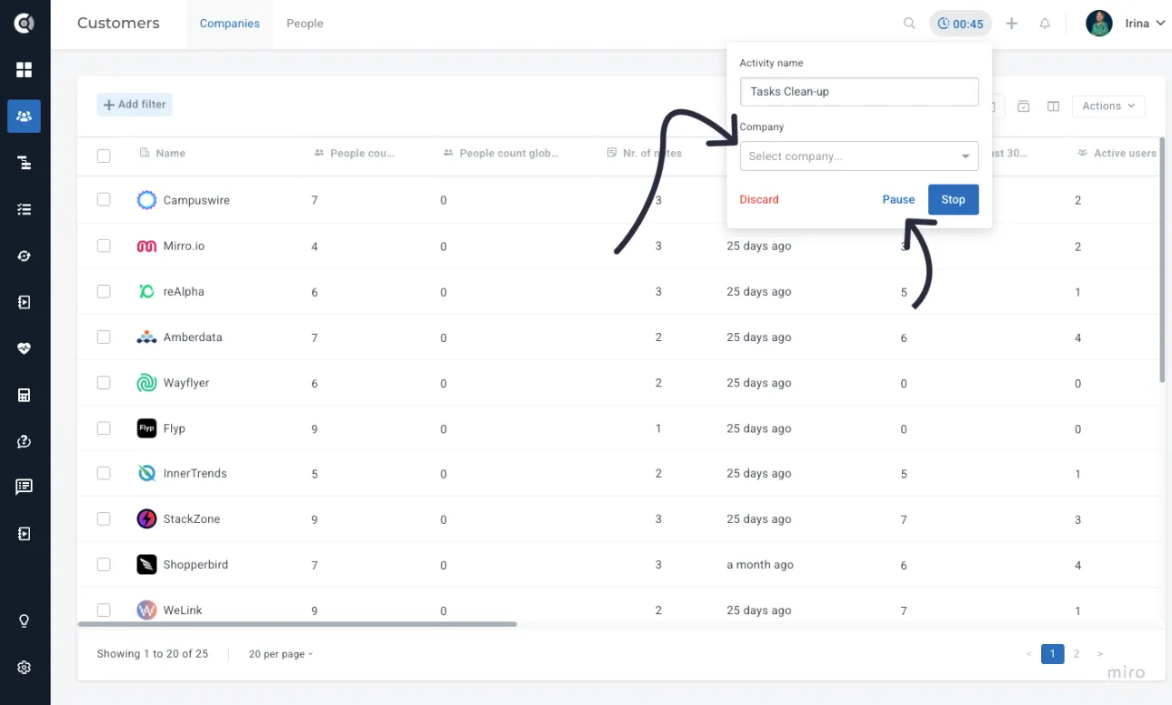Pause the activity timer
1172x705 pixels.
click(898, 200)
